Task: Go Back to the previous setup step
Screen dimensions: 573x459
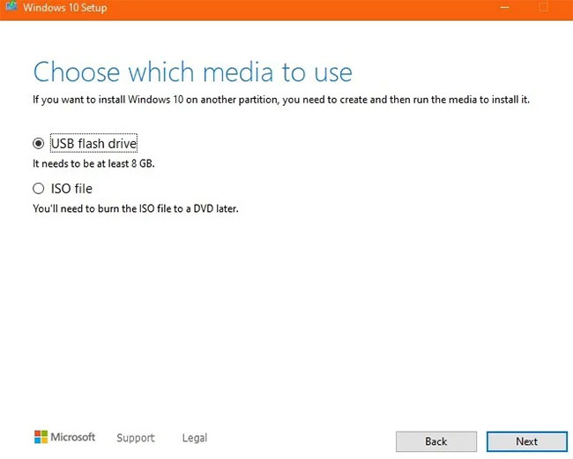Action: point(436,441)
